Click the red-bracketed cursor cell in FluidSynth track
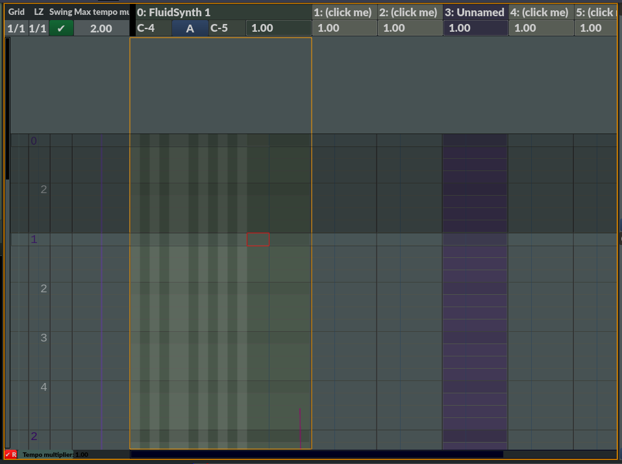The image size is (622, 464). (258, 240)
